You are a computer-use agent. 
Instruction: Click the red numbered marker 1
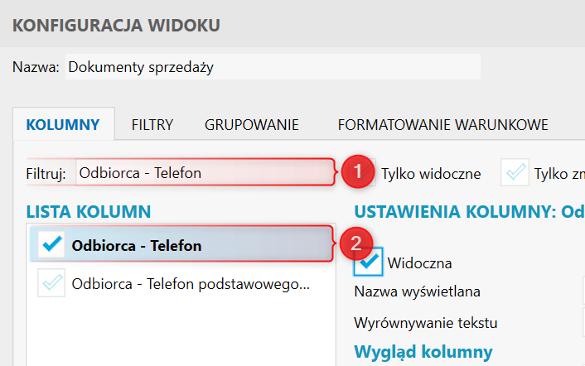(358, 171)
